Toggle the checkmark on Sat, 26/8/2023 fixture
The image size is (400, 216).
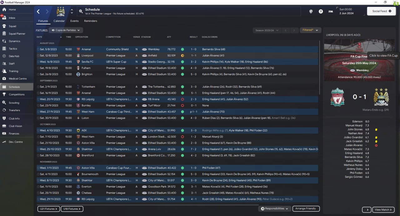(x=38, y=74)
